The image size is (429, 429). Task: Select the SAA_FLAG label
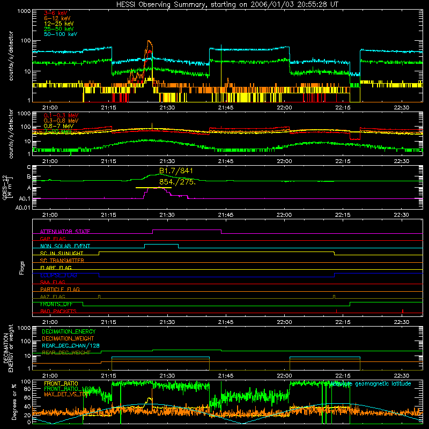pyautogui.click(x=53, y=282)
